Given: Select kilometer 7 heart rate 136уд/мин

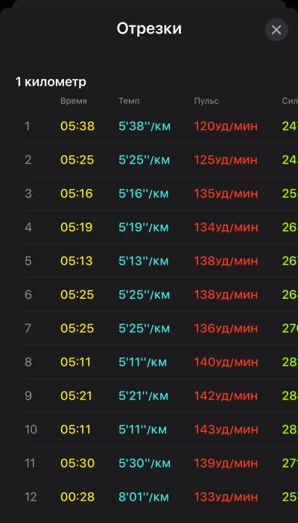Looking at the screenshot, I should click(x=226, y=329).
